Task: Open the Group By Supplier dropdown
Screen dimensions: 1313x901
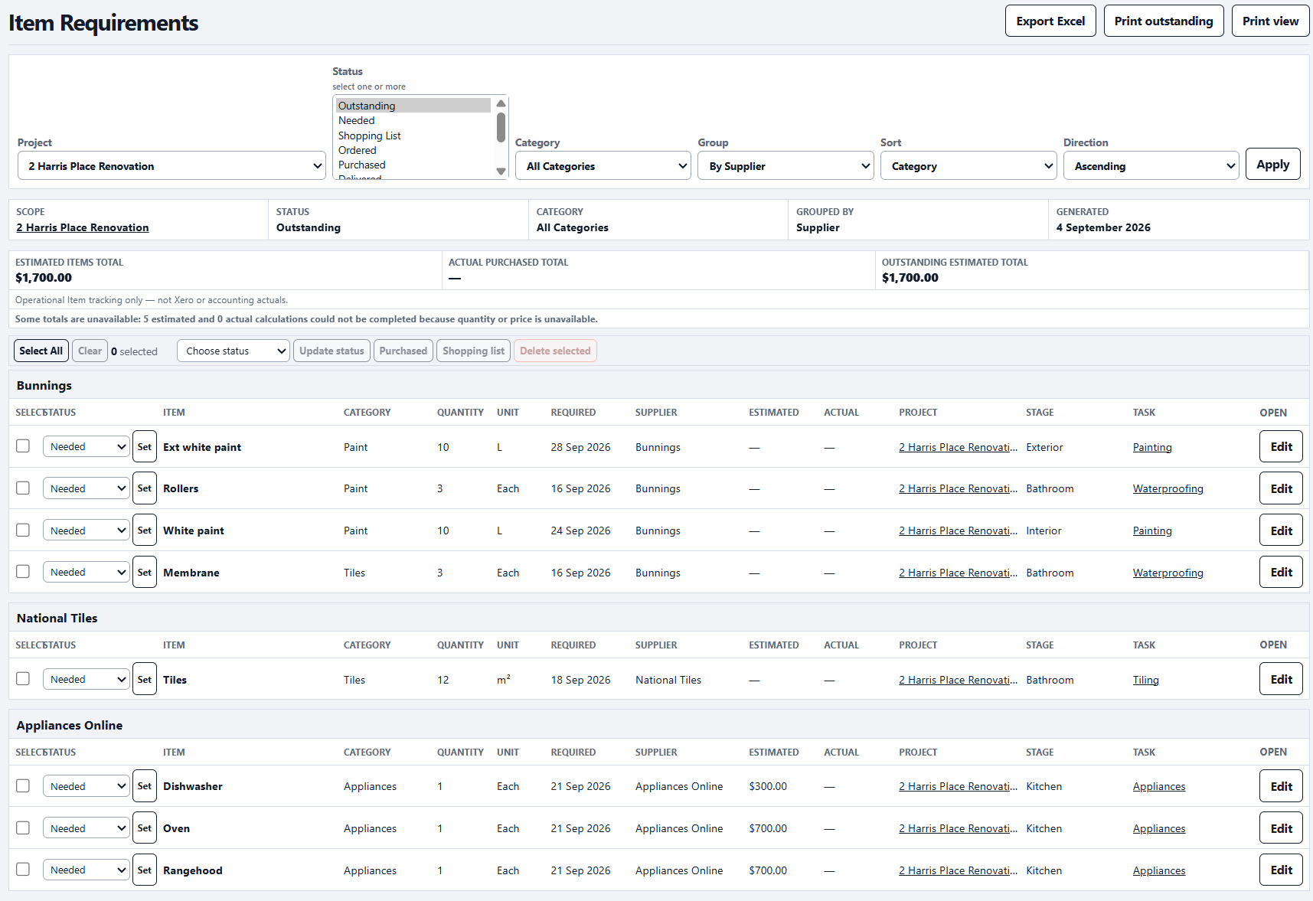Action: pos(786,165)
